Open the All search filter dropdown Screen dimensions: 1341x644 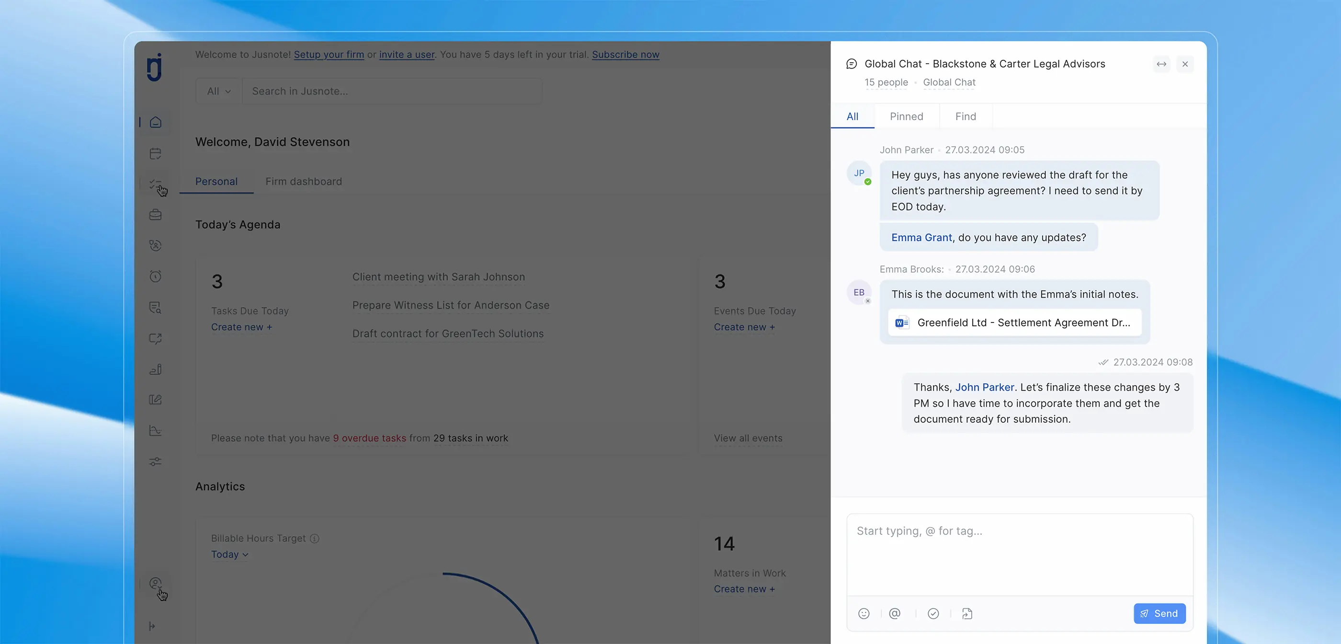tap(219, 91)
